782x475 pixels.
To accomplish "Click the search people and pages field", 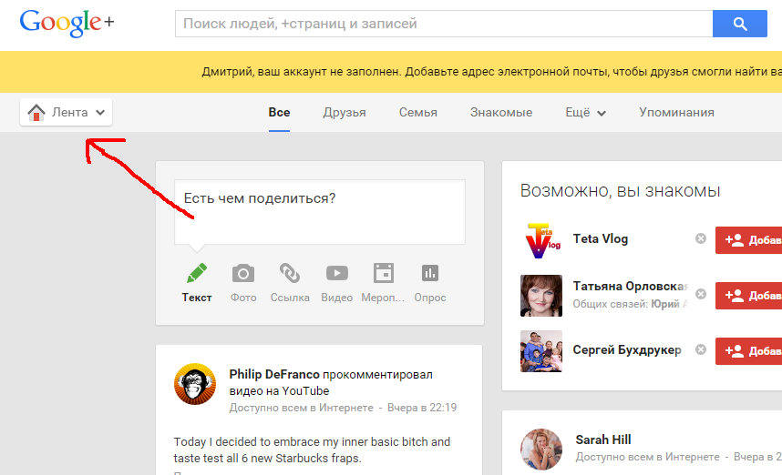I will pyautogui.click(x=442, y=24).
